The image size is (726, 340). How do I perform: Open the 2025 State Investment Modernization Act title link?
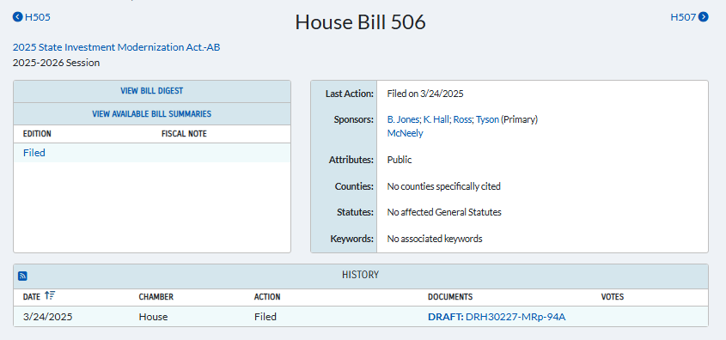point(116,47)
